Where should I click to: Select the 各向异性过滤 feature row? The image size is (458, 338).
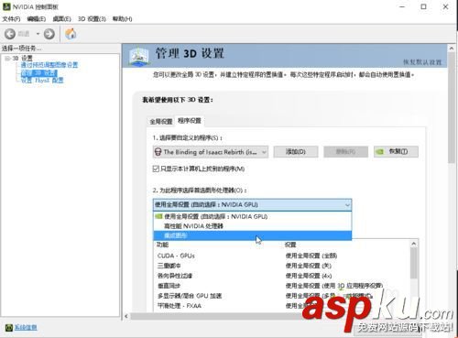(282, 276)
